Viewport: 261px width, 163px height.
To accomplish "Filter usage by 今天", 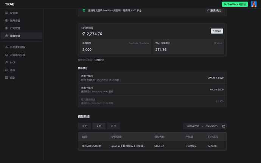I will [x=84, y=126].
